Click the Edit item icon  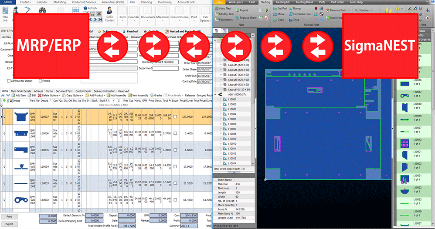(x=29, y=96)
